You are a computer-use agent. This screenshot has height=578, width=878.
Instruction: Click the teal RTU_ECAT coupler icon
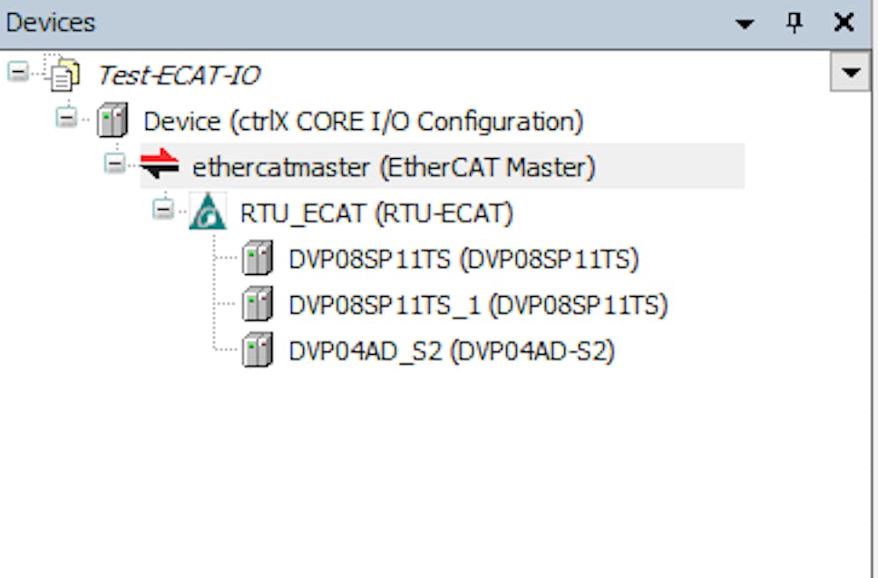click(207, 213)
